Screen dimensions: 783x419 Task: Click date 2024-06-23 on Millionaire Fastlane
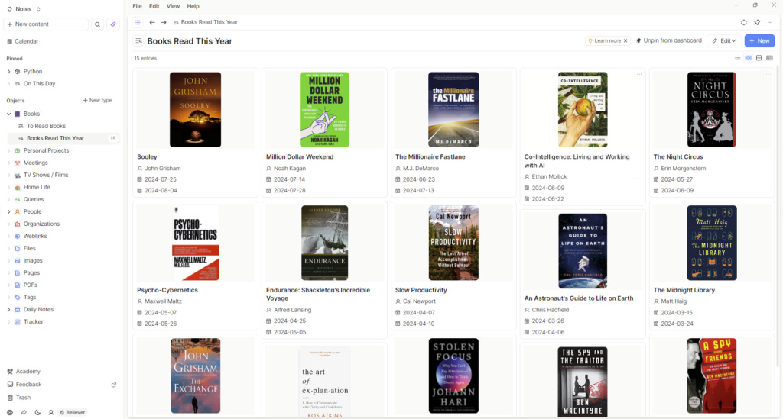(418, 179)
